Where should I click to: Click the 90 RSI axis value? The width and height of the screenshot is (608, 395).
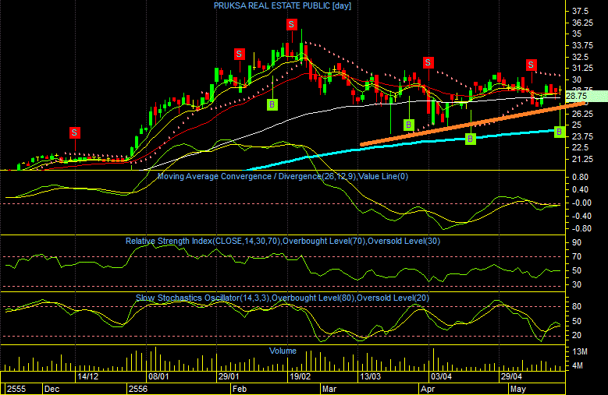[x=577, y=242]
